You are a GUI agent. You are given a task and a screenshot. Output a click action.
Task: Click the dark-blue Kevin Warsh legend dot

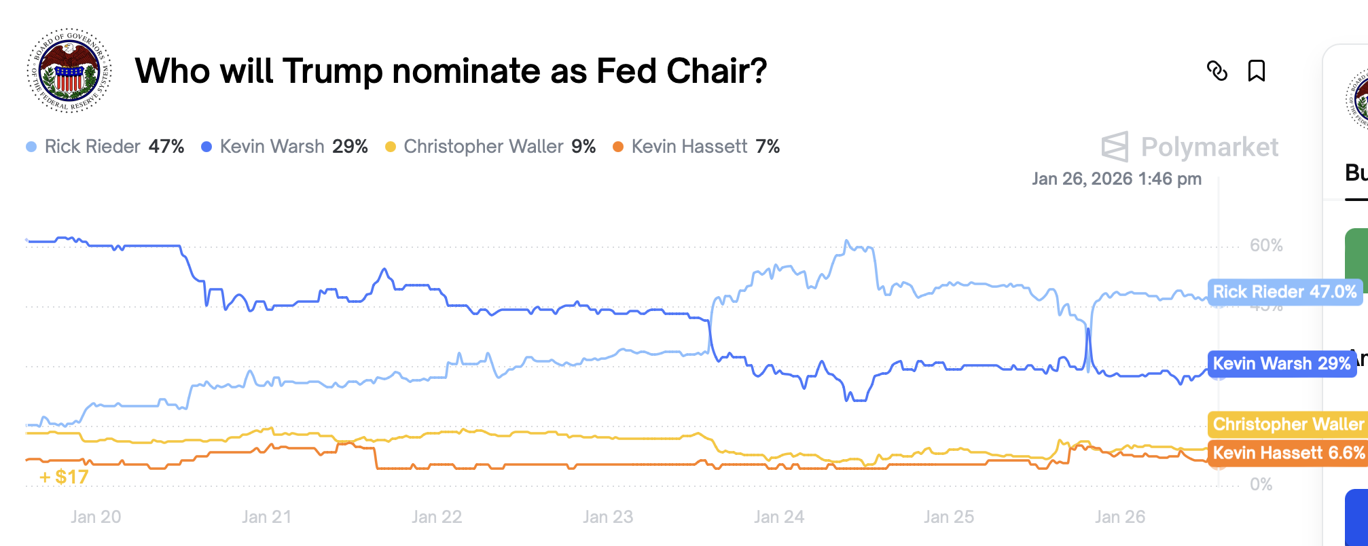206,147
